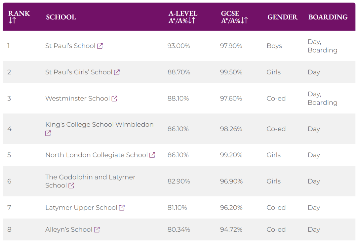This screenshot has height=242, width=357.
Task: Open external link icon for St Paul's Girls' School
Action: 117,72
